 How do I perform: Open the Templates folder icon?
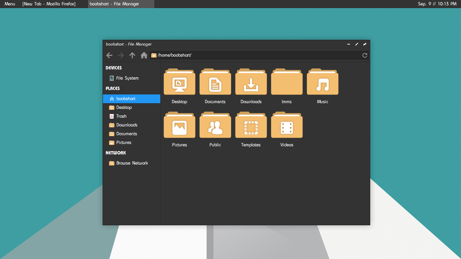(x=251, y=125)
